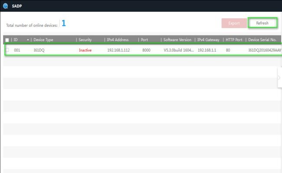Expand the side panel using right-edge chevron
Image resolution: width=282 pixels, height=173 pixels.
tap(279, 78)
